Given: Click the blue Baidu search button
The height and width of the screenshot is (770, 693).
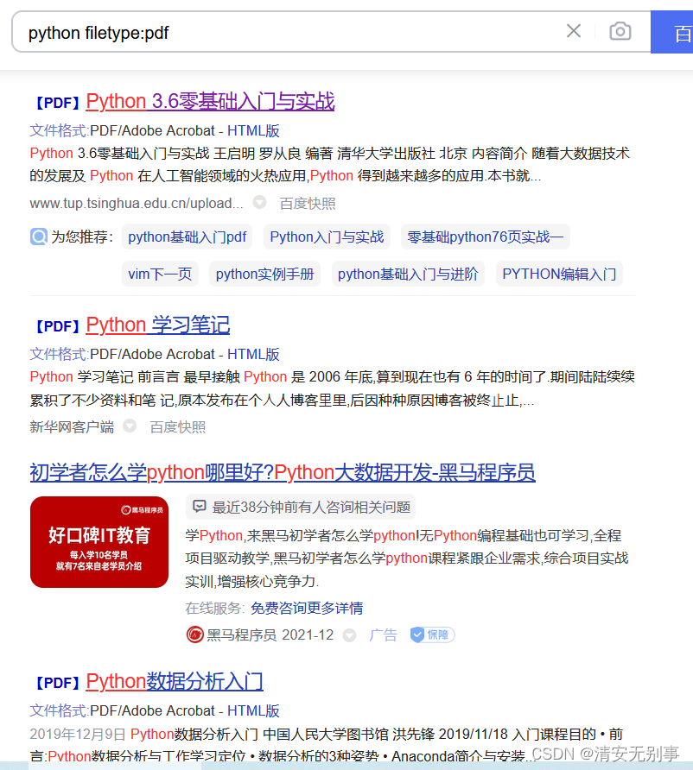Looking at the screenshot, I should coord(672,32).
